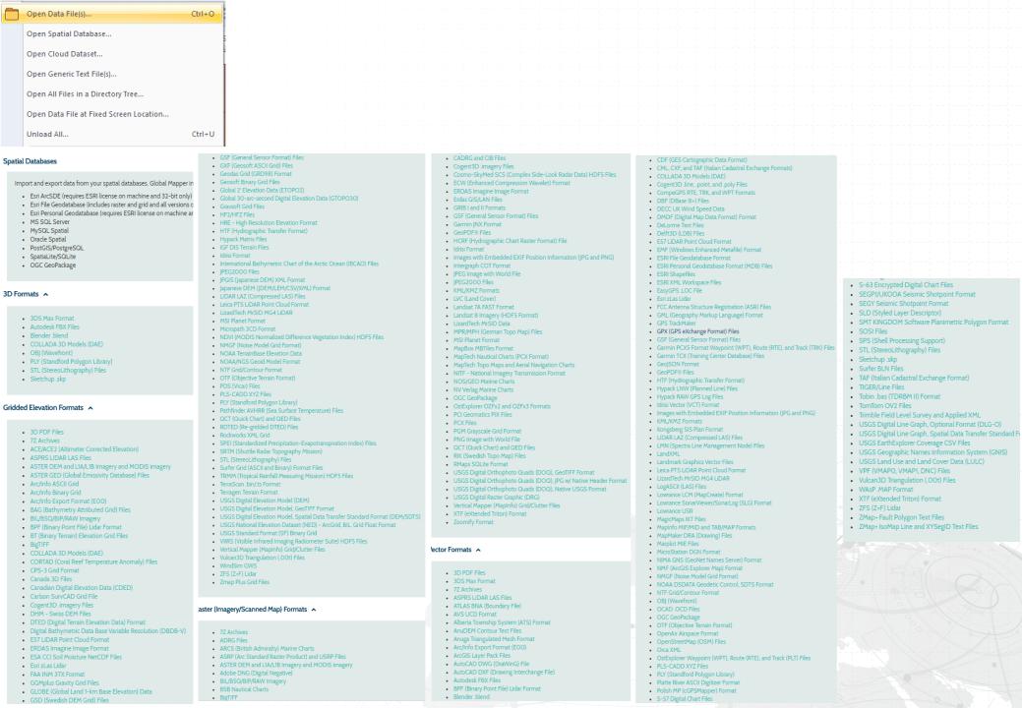Open SRTM (Shuttle Radar Topography Mission) link
The height and width of the screenshot is (708, 1022).
point(271,451)
